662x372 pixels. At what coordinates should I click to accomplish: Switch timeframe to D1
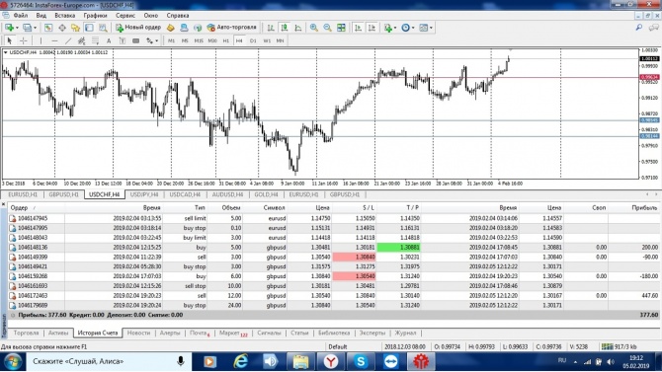pyautogui.click(x=253, y=40)
